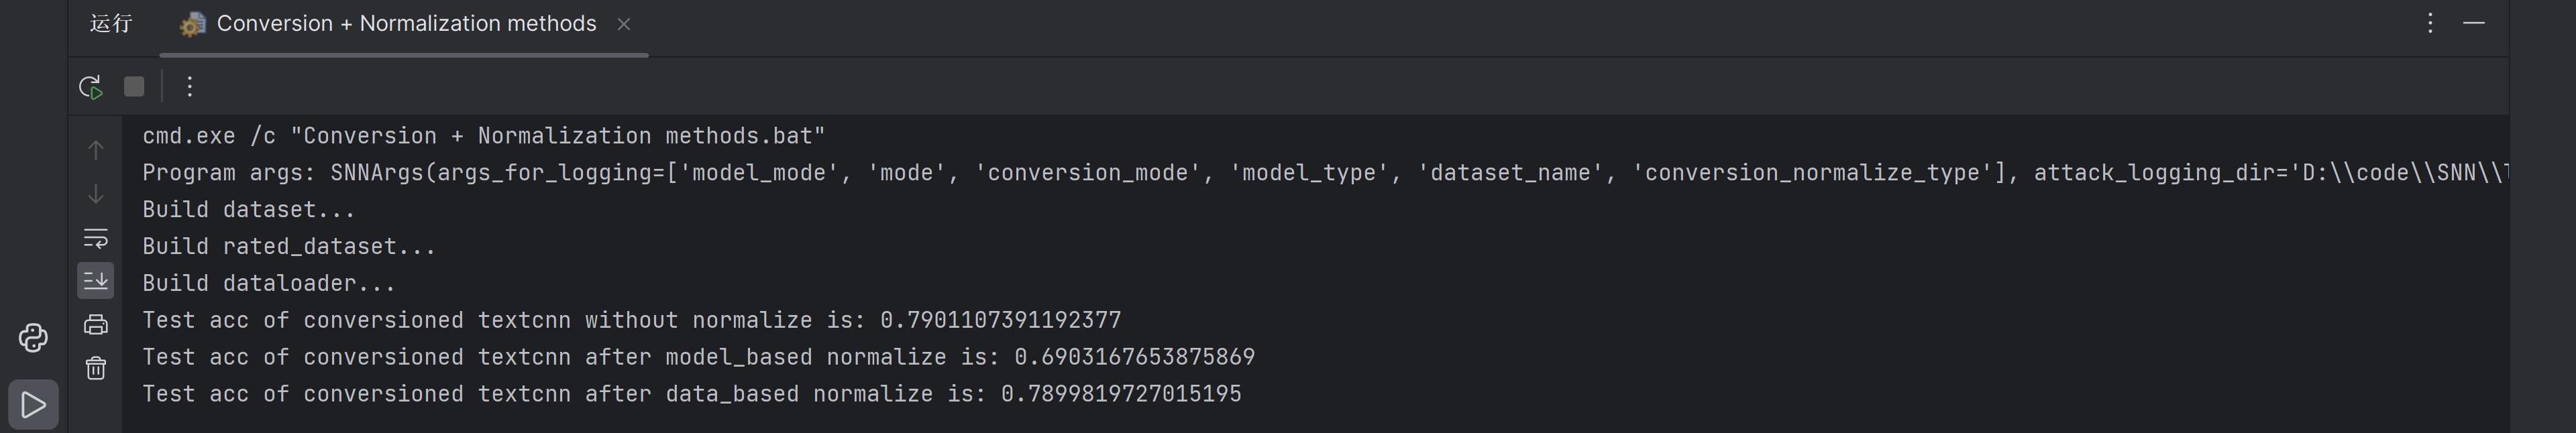Print the console output
The height and width of the screenshot is (433, 2576).
pyautogui.click(x=96, y=325)
